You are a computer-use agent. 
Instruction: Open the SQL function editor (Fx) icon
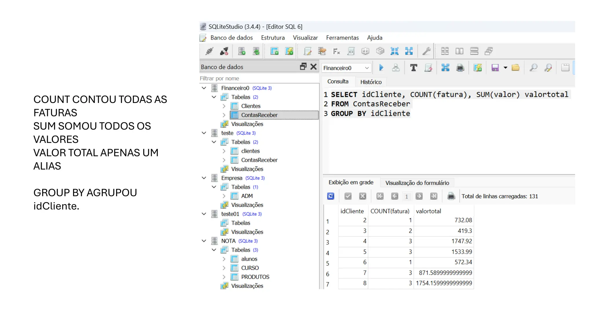pyautogui.click(x=336, y=51)
